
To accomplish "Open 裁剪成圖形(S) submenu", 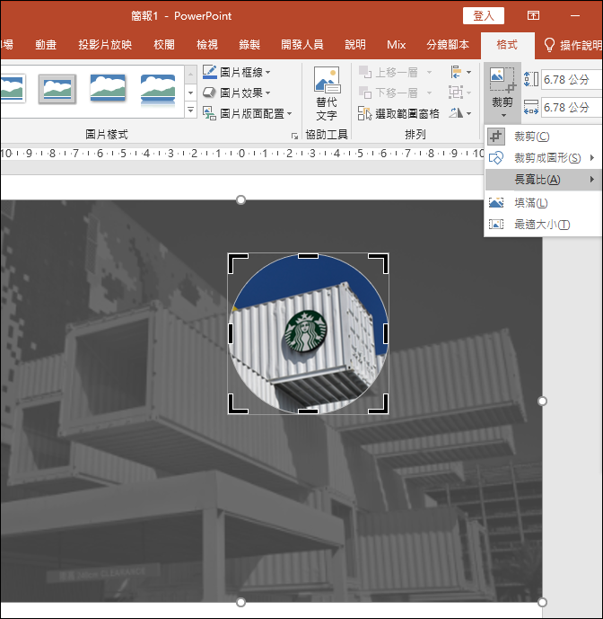I will click(543, 158).
